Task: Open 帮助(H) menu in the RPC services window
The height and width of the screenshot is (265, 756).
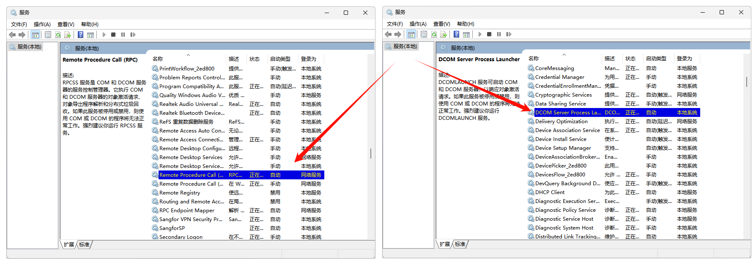Action: coord(90,24)
